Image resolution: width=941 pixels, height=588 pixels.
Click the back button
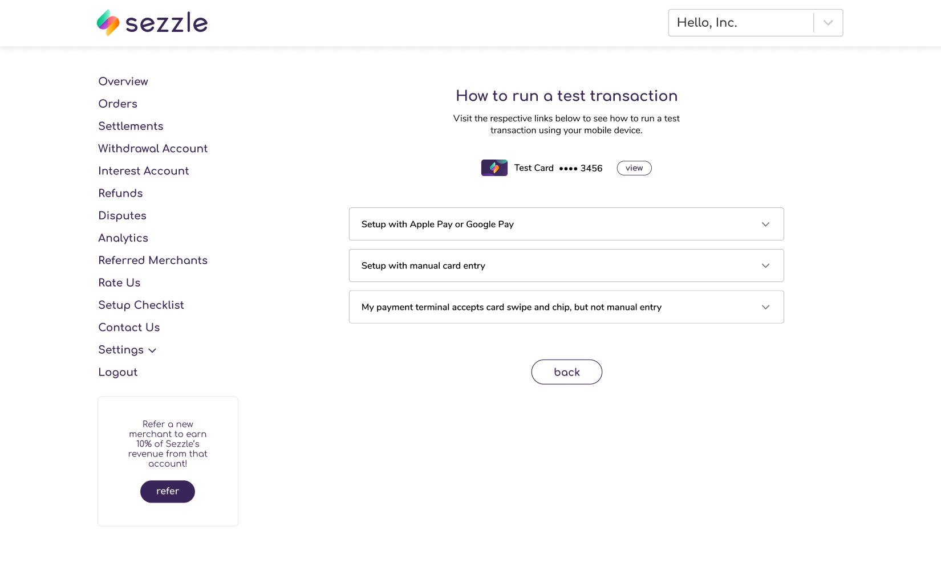click(x=566, y=372)
